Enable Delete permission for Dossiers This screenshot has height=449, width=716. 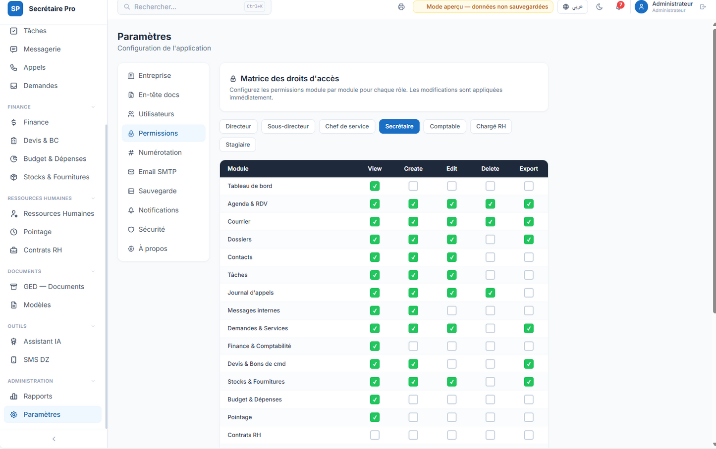pyautogui.click(x=490, y=240)
